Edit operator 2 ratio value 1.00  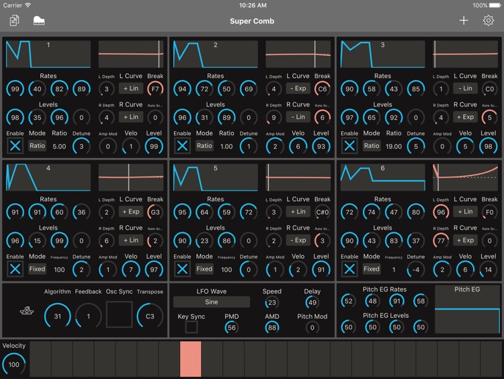tap(226, 147)
